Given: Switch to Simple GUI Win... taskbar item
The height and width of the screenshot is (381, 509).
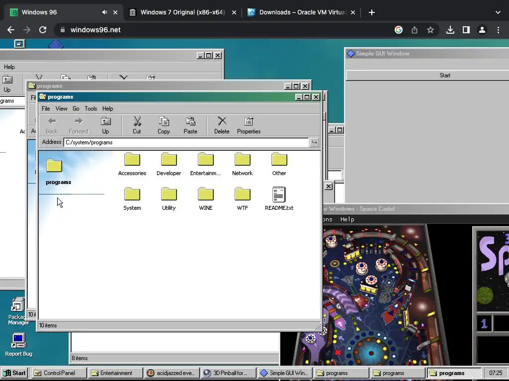Looking at the screenshot, I should tap(285, 373).
